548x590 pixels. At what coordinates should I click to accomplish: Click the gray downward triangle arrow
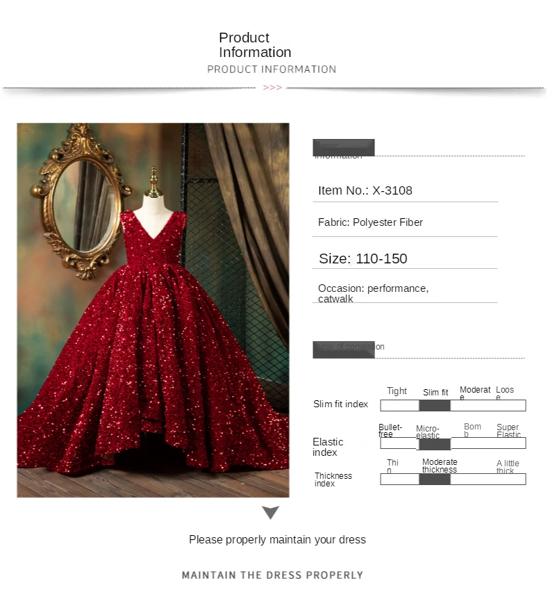click(270, 512)
